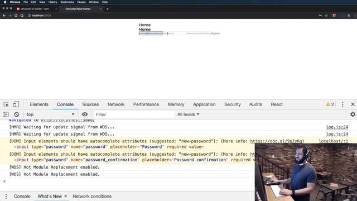Open the Edit menu

tap(33, 2)
